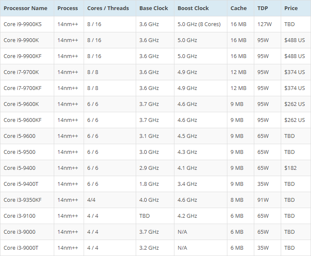Click the 4.1 GHz boost clock value

click(187, 168)
